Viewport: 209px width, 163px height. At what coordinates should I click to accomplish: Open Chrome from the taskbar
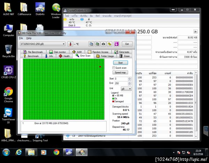pos(56,152)
